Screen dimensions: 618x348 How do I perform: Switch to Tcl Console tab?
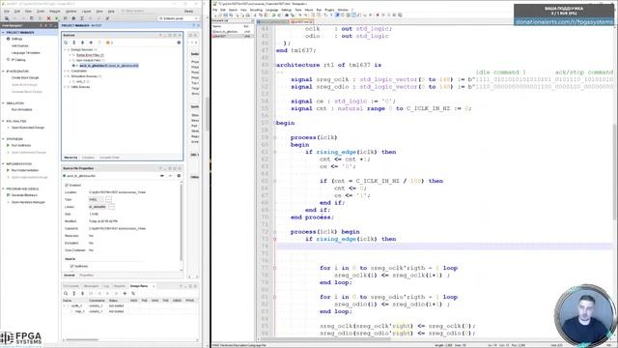70,286
